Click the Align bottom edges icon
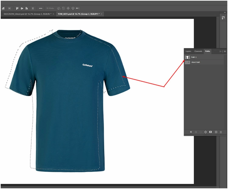 [x=27, y=8]
